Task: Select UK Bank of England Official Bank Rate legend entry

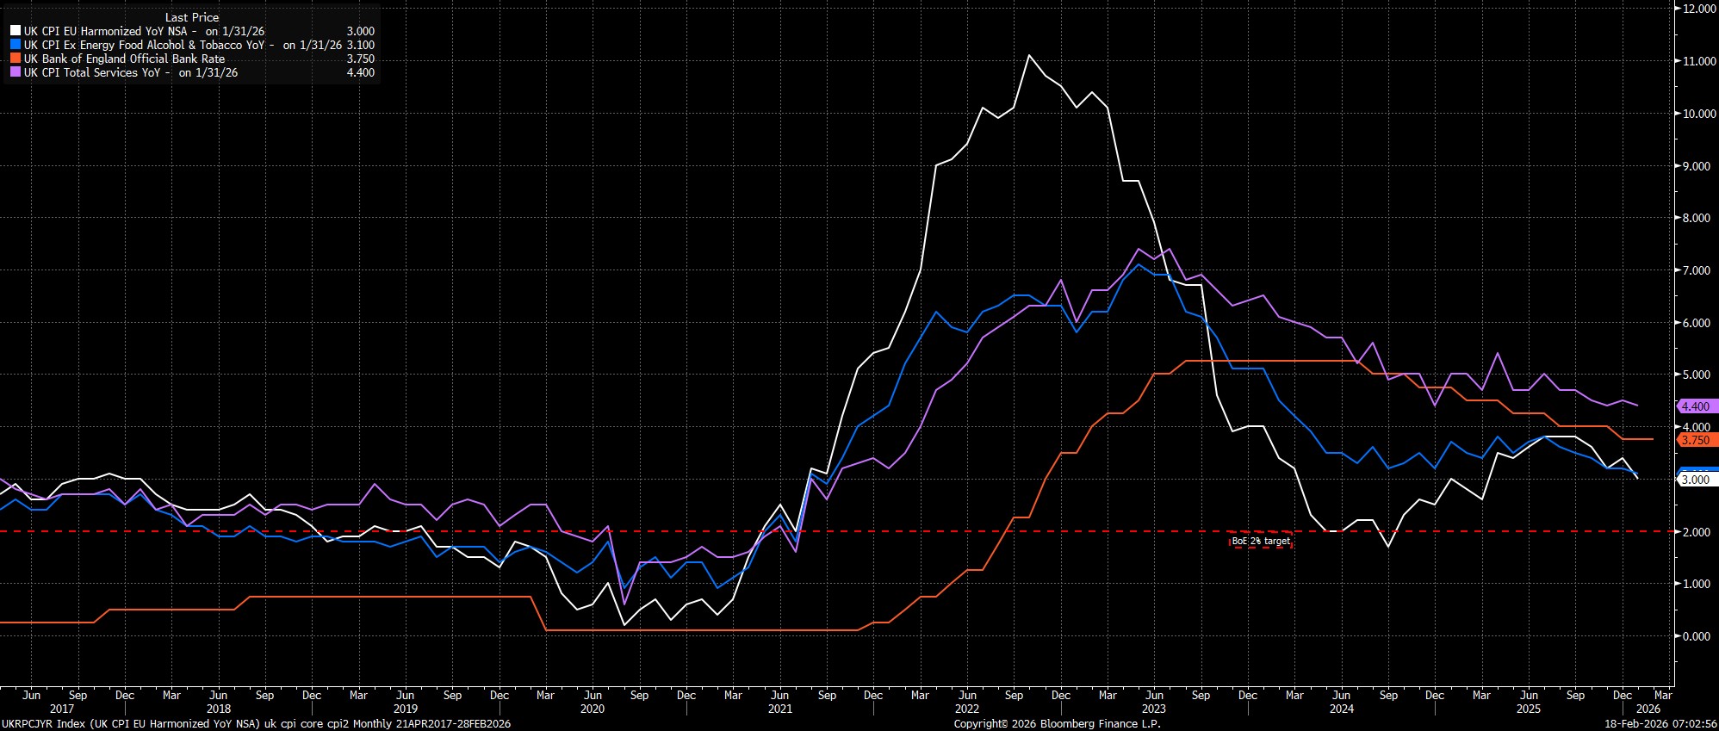Action: tap(124, 59)
